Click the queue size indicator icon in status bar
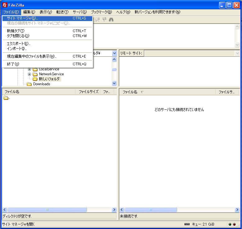 (x=187, y=224)
